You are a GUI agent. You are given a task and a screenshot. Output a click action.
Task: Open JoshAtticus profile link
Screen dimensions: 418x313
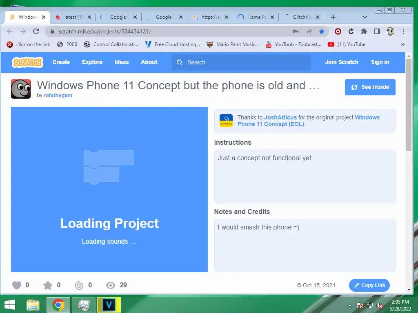point(280,117)
